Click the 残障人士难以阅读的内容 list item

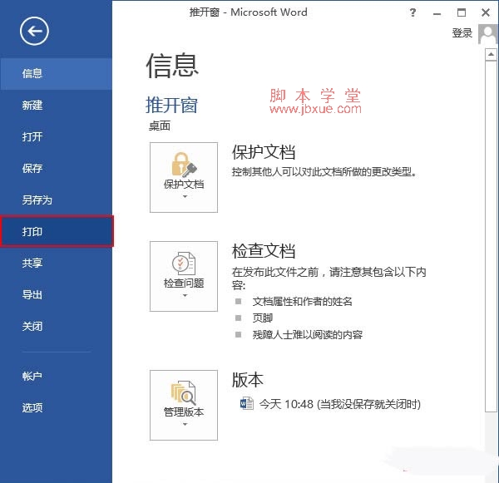point(308,334)
